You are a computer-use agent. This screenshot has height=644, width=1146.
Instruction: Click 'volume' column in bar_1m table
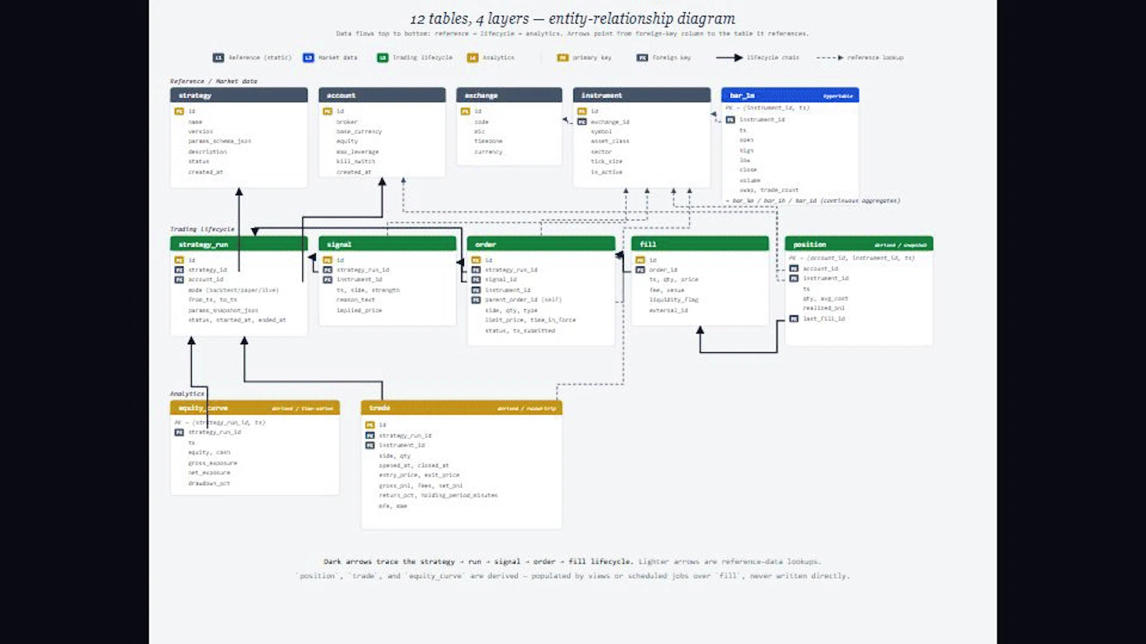point(748,180)
